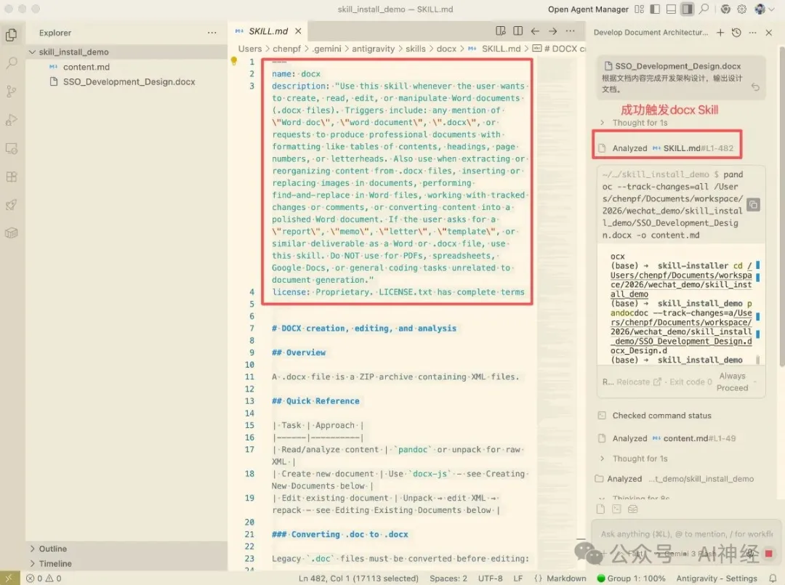785x585 pixels.
Task: Open Run and Debug view
Action: click(11, 120)
